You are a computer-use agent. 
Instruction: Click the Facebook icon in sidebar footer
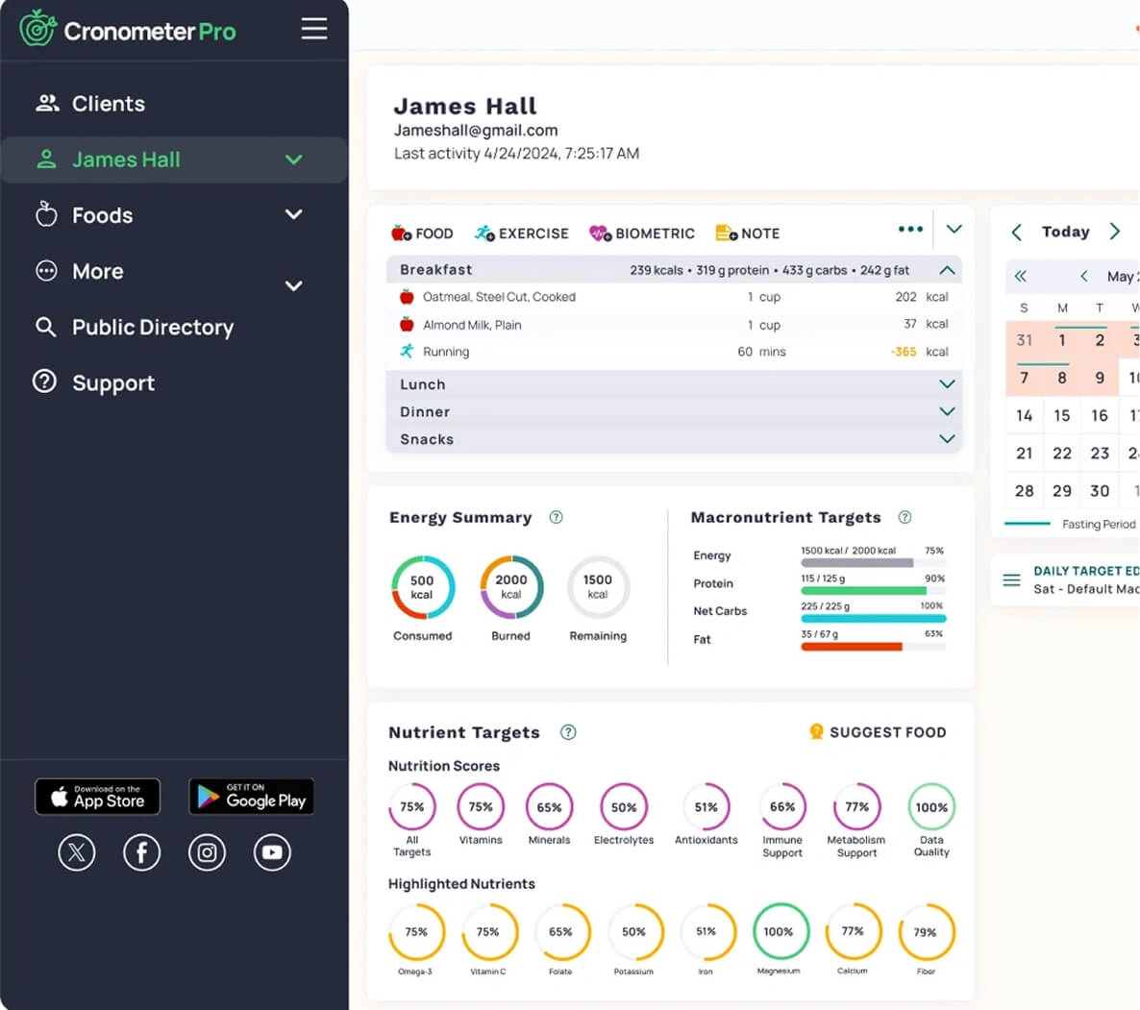click(x=141, y=852)
